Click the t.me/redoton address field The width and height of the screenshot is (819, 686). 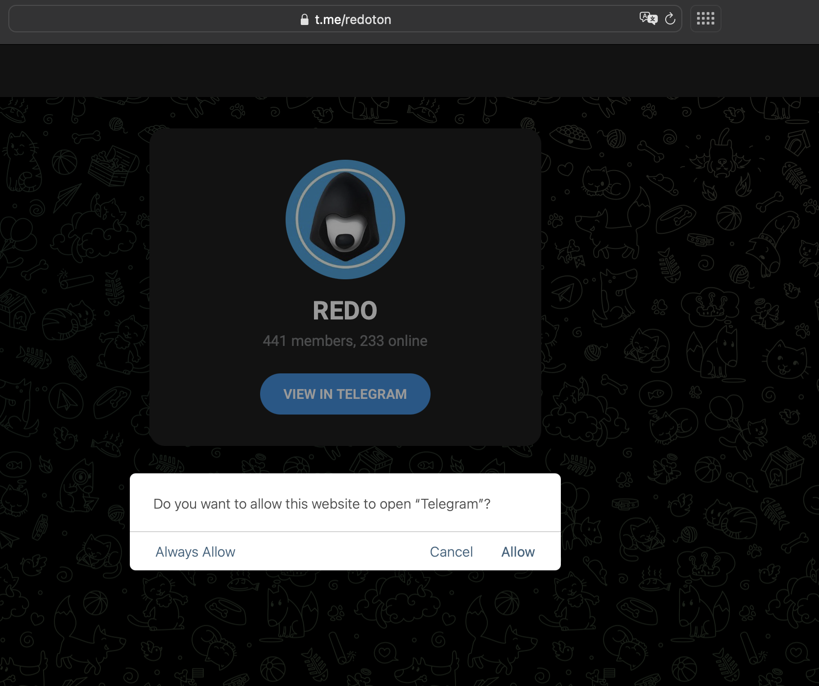coord(345,19)
